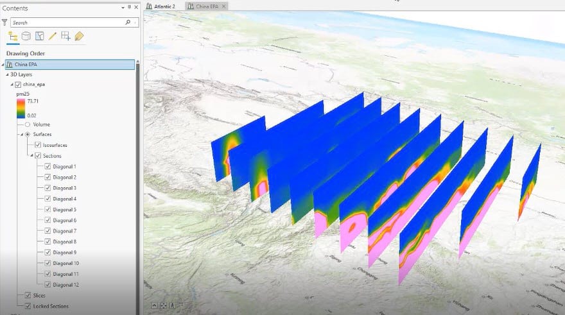Click the heading lock icon at scene bottom
This screenshot has width=565, height=315.
(172, 305)
